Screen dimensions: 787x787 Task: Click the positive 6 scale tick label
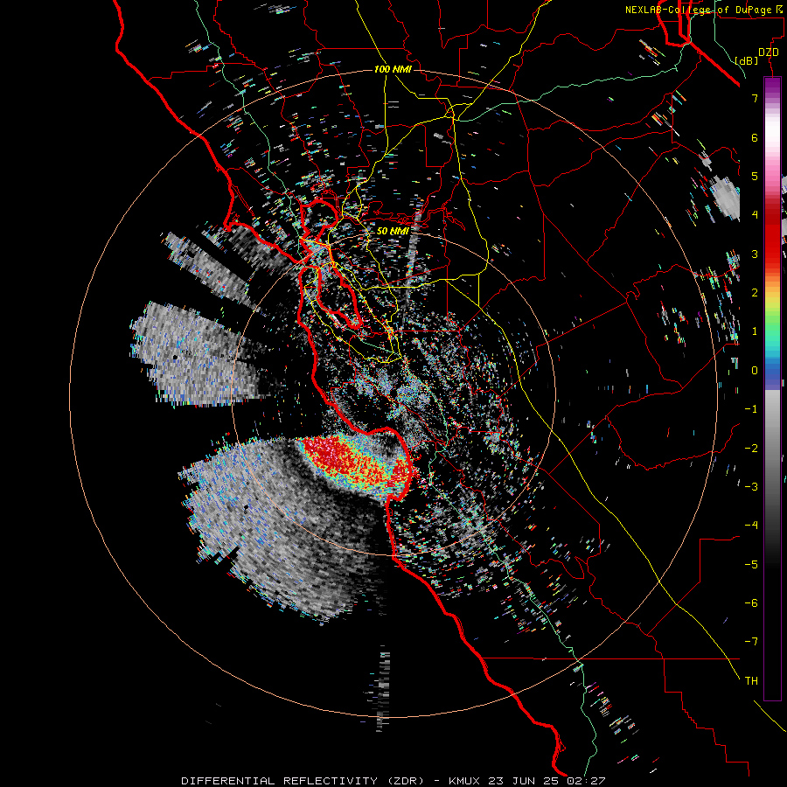(x=755, y=137)
